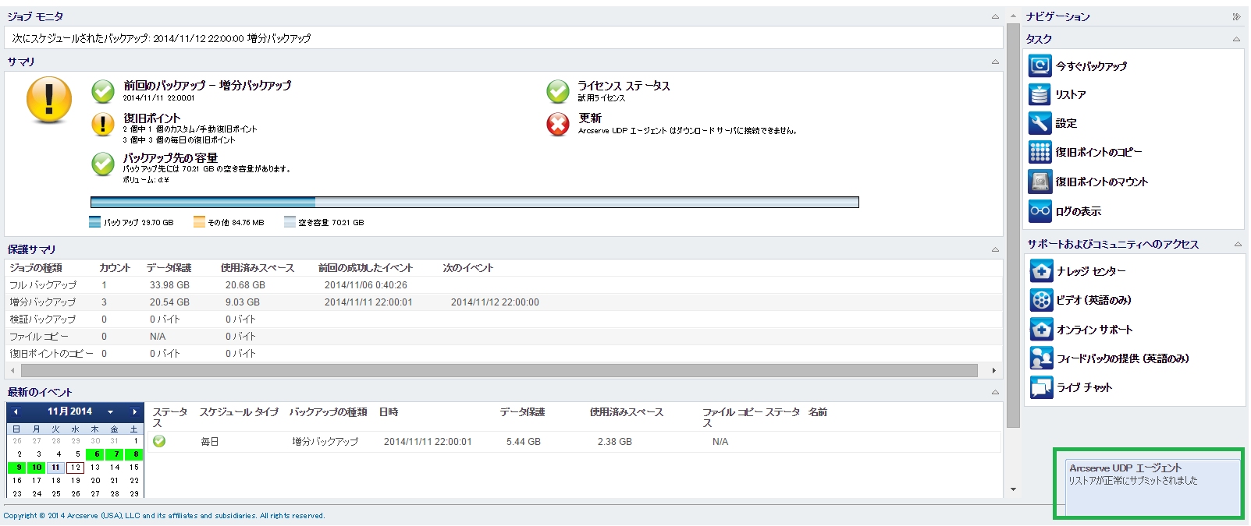This screenshot has width=1251, height=526.
Task: Go to previous month in calendar
Action: pos(16,411)
